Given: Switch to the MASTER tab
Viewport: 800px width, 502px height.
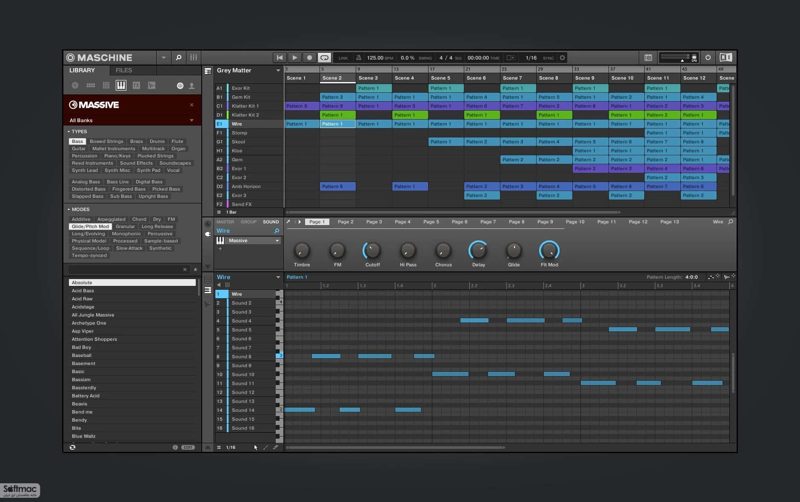Looking at the screenshot, I should (x=225, y=222).
